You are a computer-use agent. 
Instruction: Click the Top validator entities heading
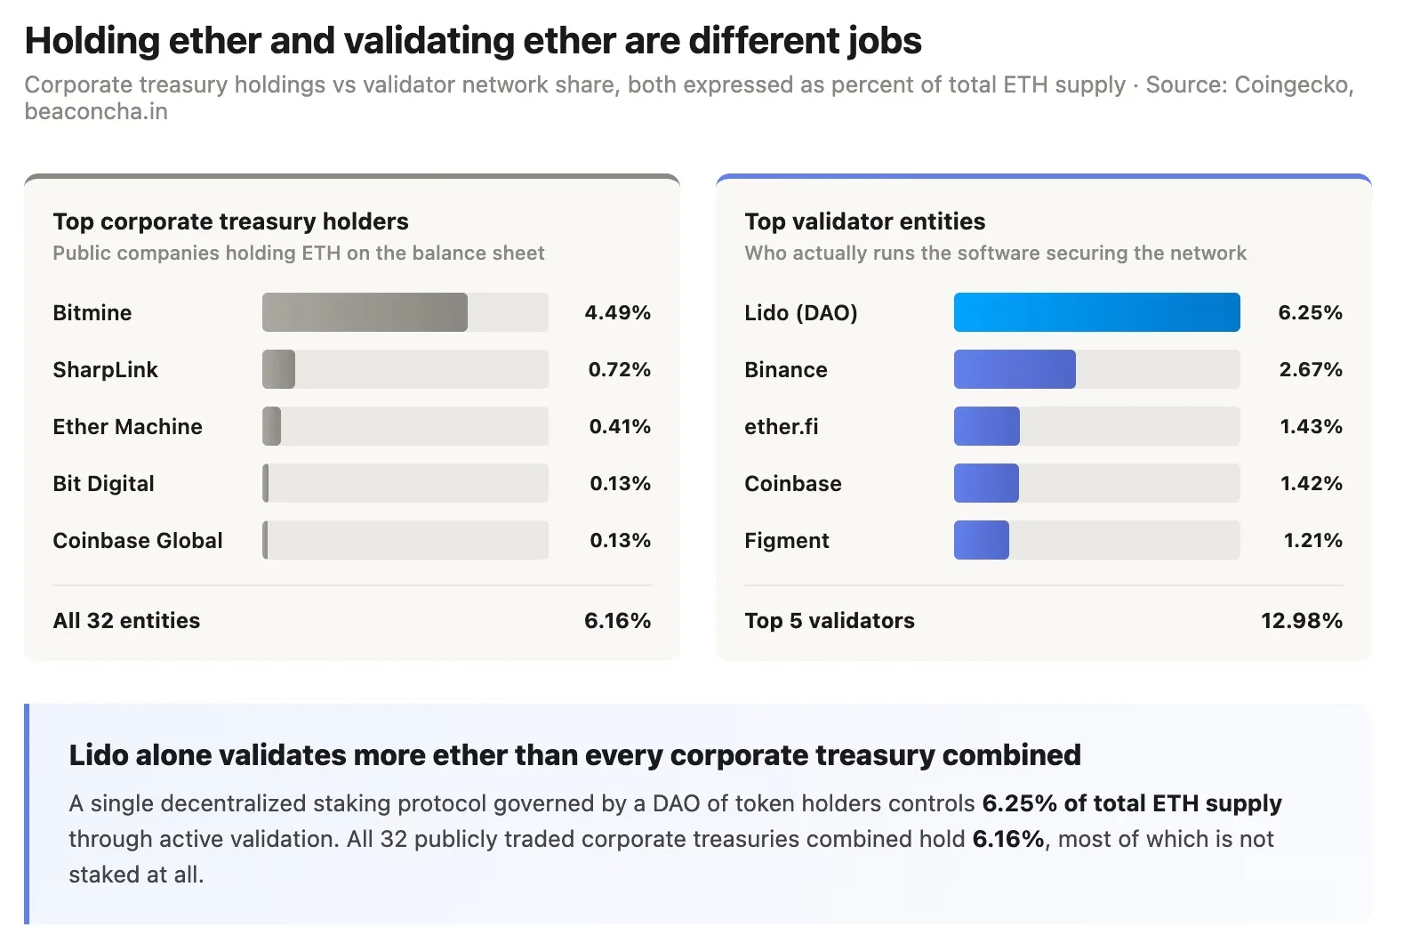click(x=864, y=222)
